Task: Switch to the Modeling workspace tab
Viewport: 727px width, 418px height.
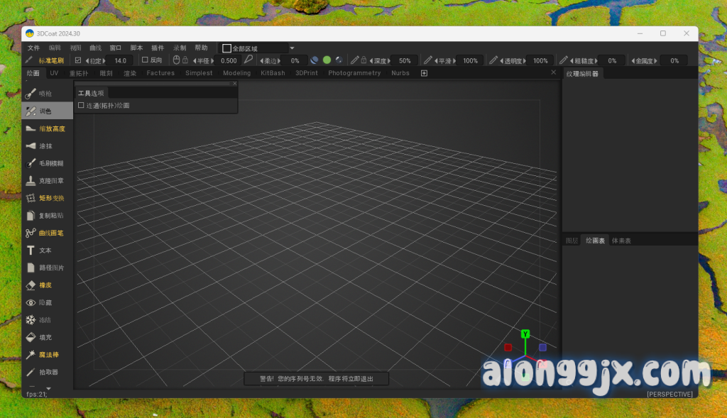Action: click(236, 73)
